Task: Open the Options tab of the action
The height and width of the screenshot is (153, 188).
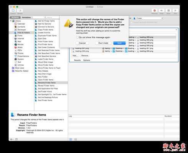Action: point(87,60)
